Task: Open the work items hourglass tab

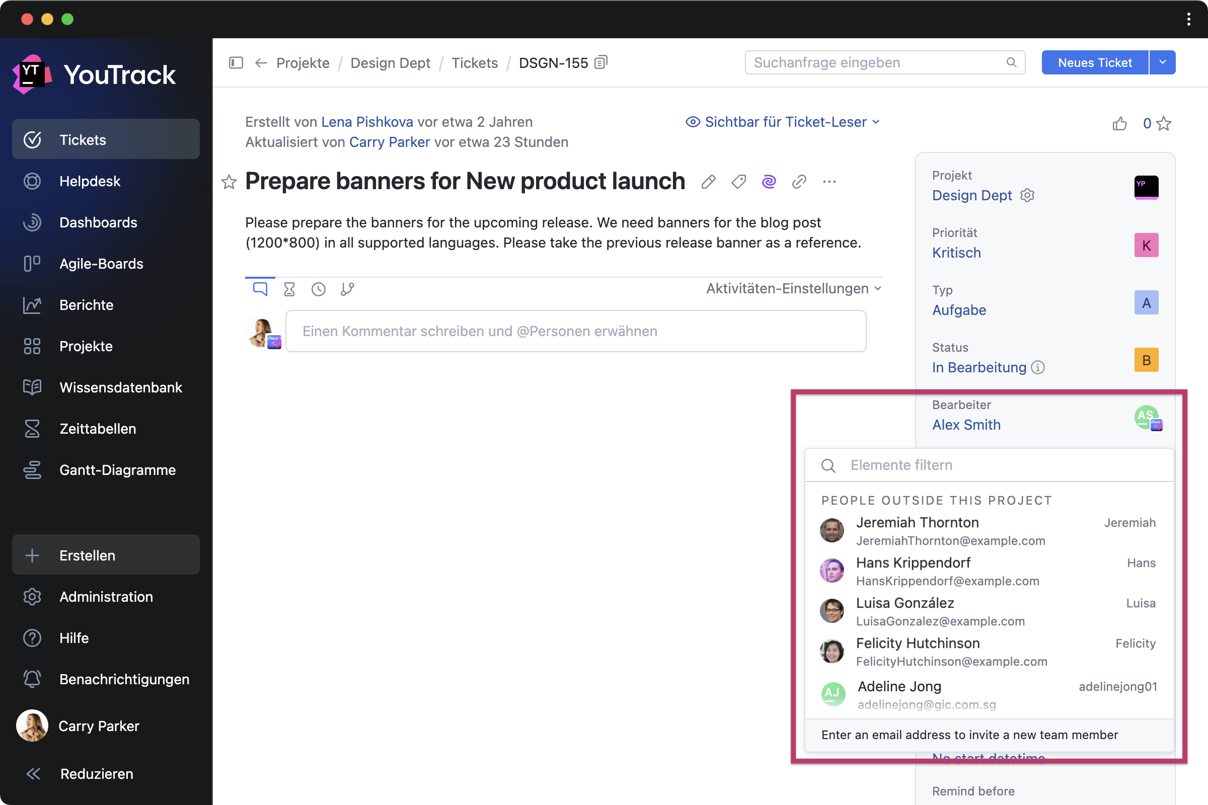Action: pyautogui.click(x=289, y=289)
